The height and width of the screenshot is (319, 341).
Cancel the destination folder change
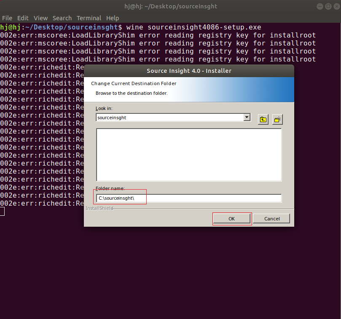(271, 218)
